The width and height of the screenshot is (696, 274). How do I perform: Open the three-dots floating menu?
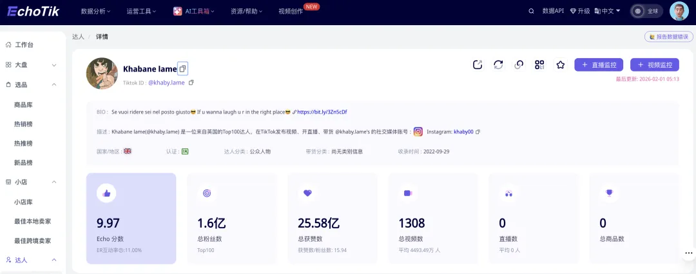(x=688, y=253)
